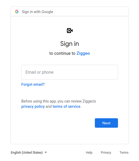Viewport: 139px width, 161px height.
Task: Click the 'to continue to' subtitle text
Action: click(x=62, y=53)
